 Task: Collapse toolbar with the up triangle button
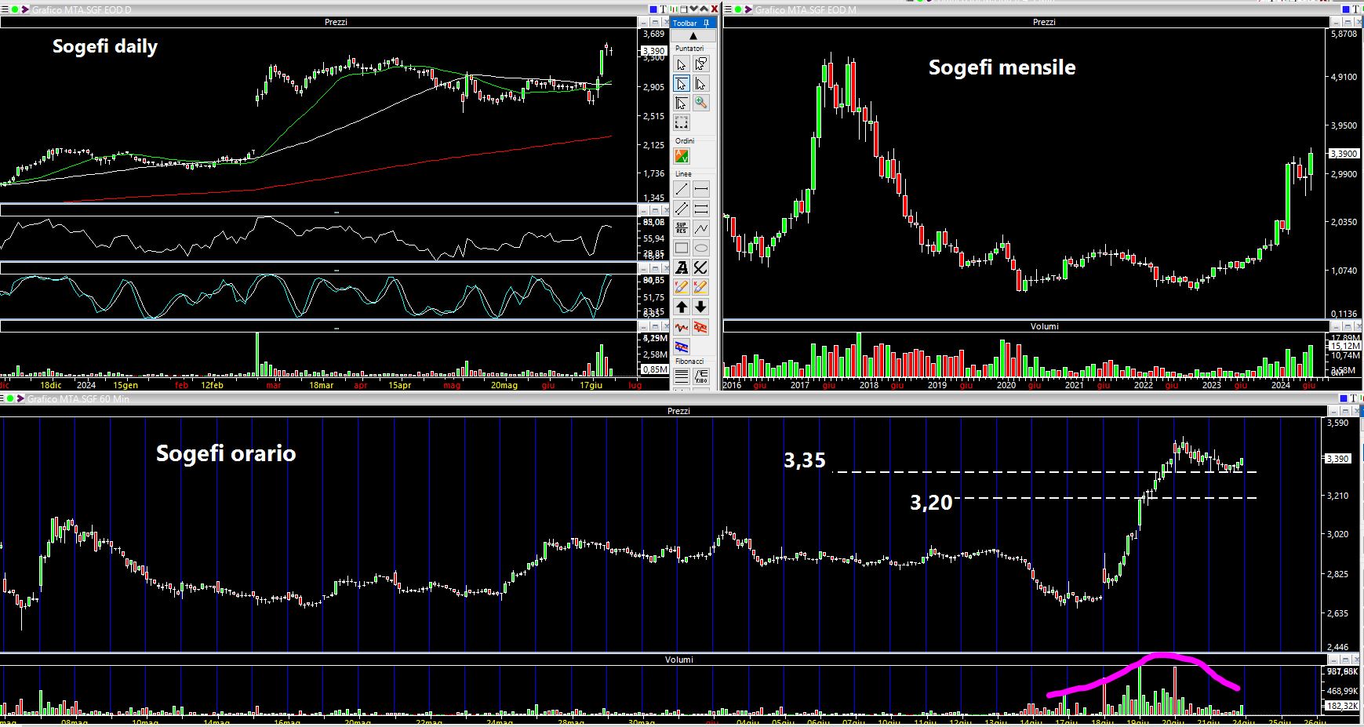point(693,35)
